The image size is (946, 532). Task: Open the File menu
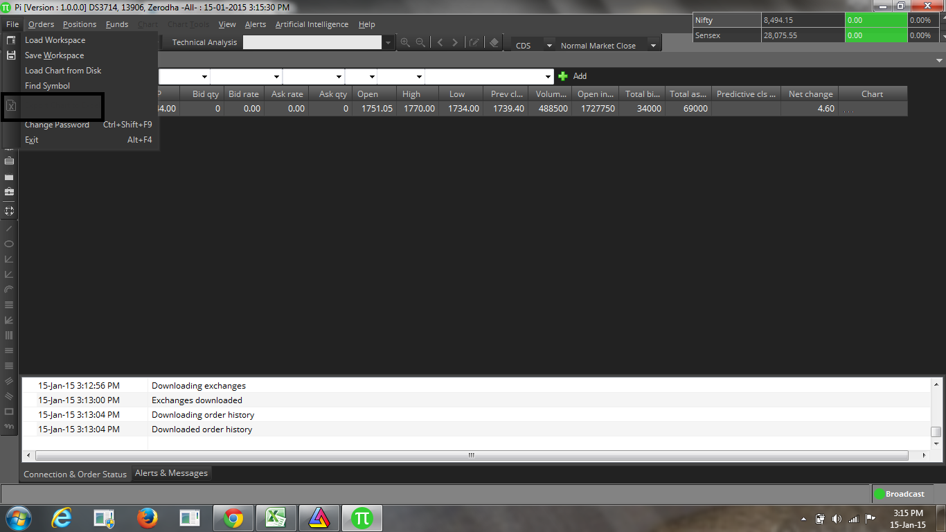[12, 24]
